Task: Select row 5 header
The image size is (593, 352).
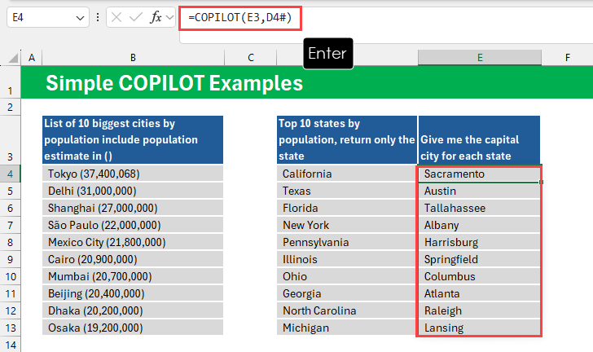Action: coord(11,191)
